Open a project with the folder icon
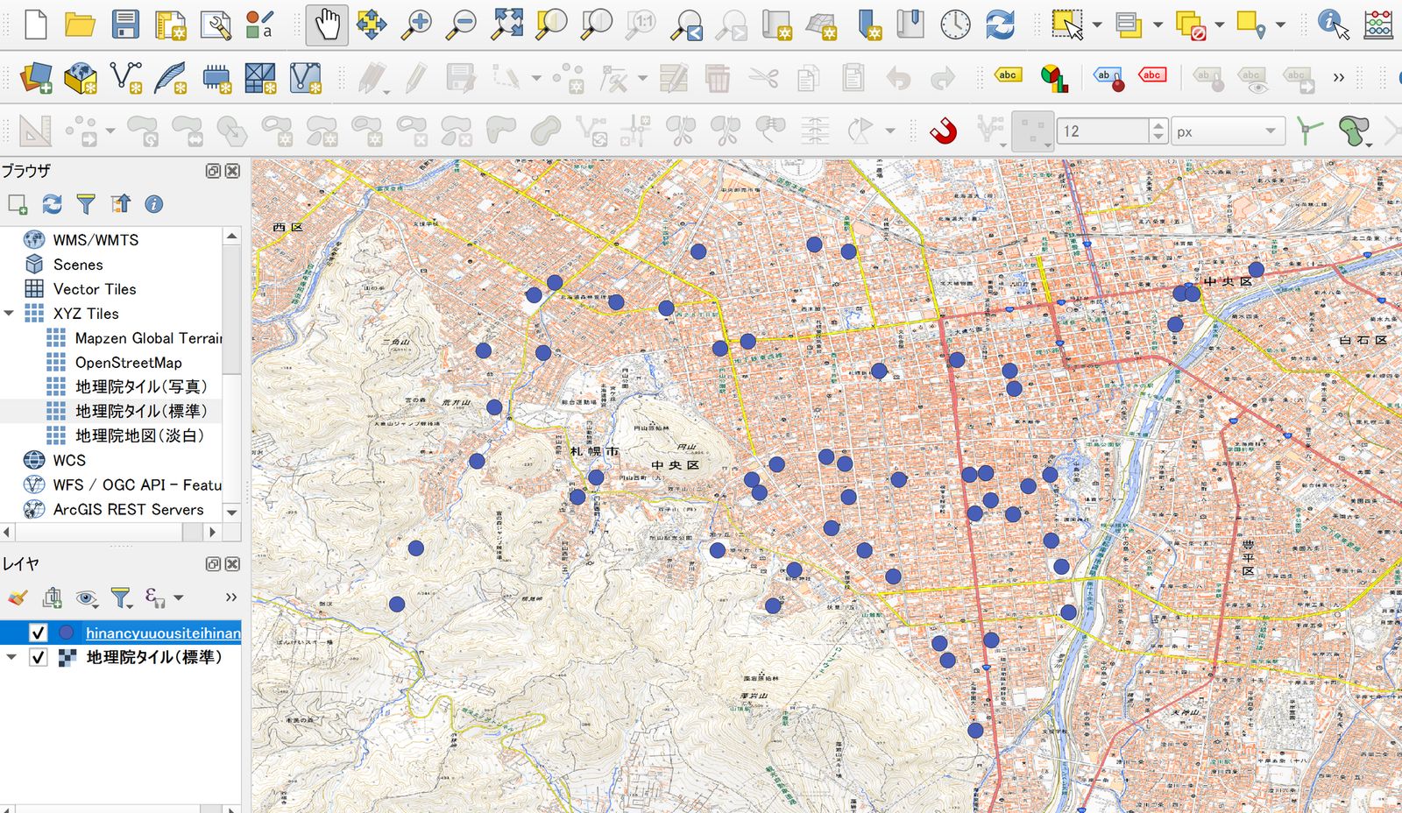Viewport: 1402px width, 813px height. 80,25
